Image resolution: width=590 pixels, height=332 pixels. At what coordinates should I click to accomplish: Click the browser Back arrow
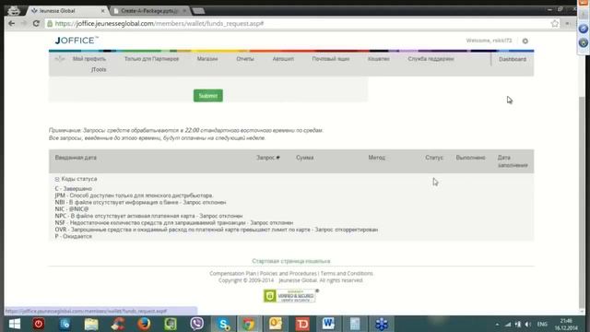(12, 23)
